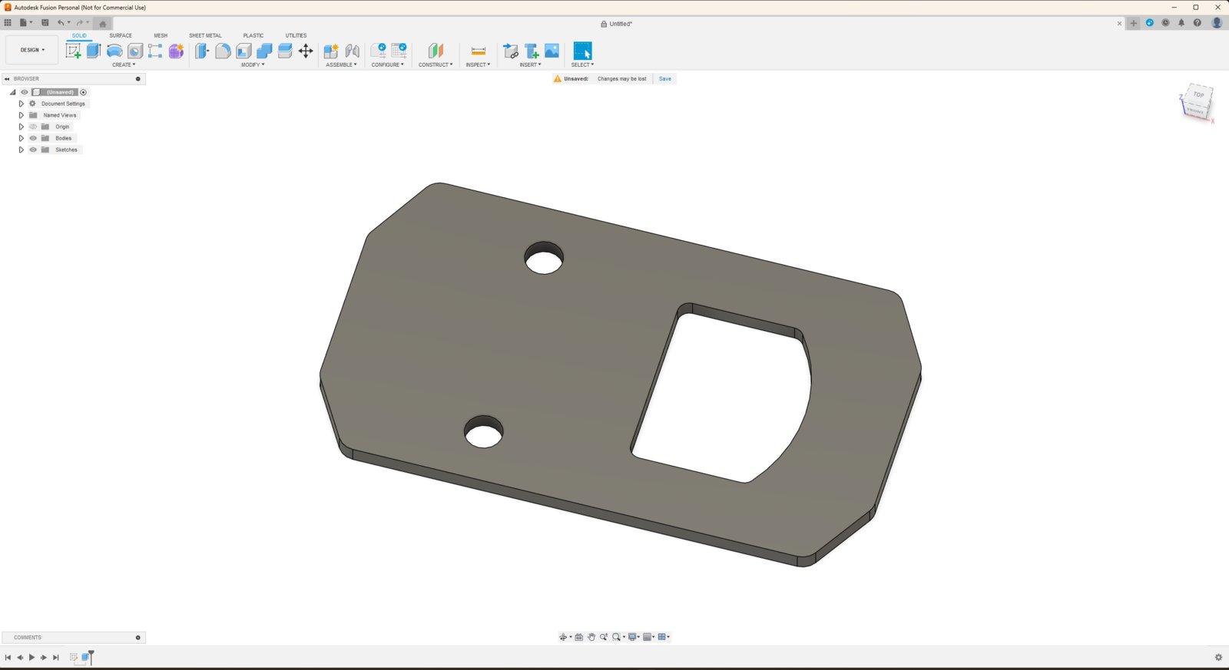The image size is (1229, 670).
Task: Select the Create Sketch tool
Action: [73, 51]
